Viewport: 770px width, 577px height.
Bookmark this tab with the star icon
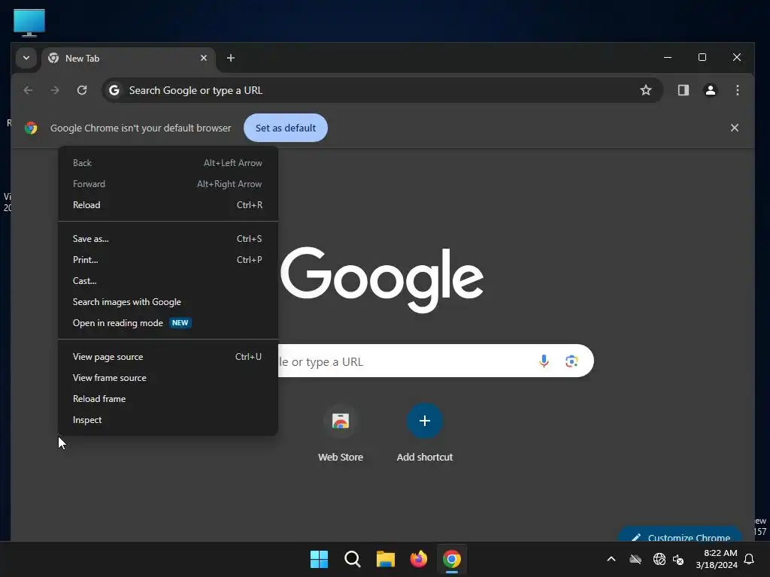(645, 90)
